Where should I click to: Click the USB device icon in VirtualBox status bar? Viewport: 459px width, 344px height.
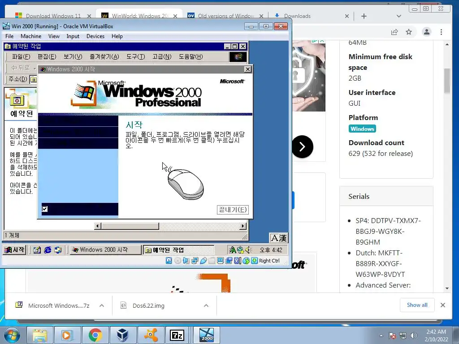(x=203, y=261)
